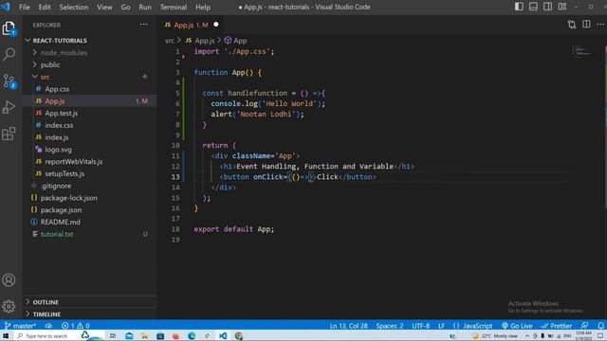This screenshot has width=607, height=341.
Task: Open Google Chrome from the taskbar
Action: coord(238,335)
